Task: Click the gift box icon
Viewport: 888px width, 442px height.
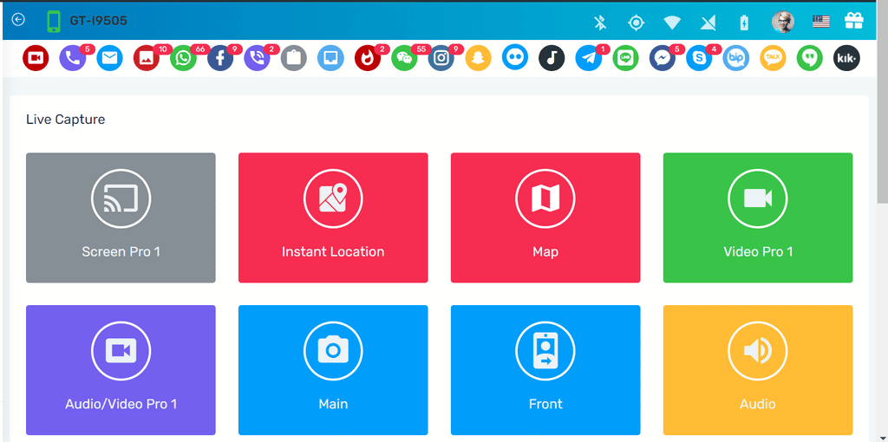Action: pos(853,22)
